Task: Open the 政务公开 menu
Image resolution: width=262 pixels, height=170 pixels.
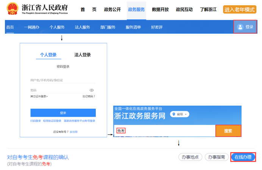Action: click(x=112, y=9)
